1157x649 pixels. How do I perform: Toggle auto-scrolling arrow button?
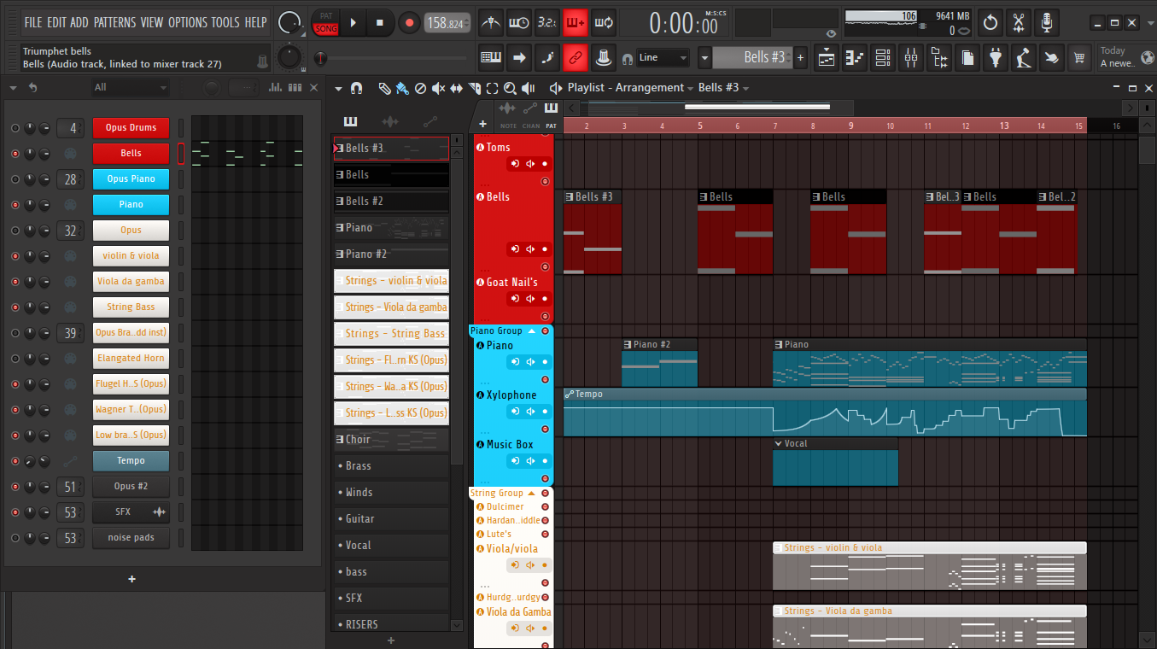point(519,57)
